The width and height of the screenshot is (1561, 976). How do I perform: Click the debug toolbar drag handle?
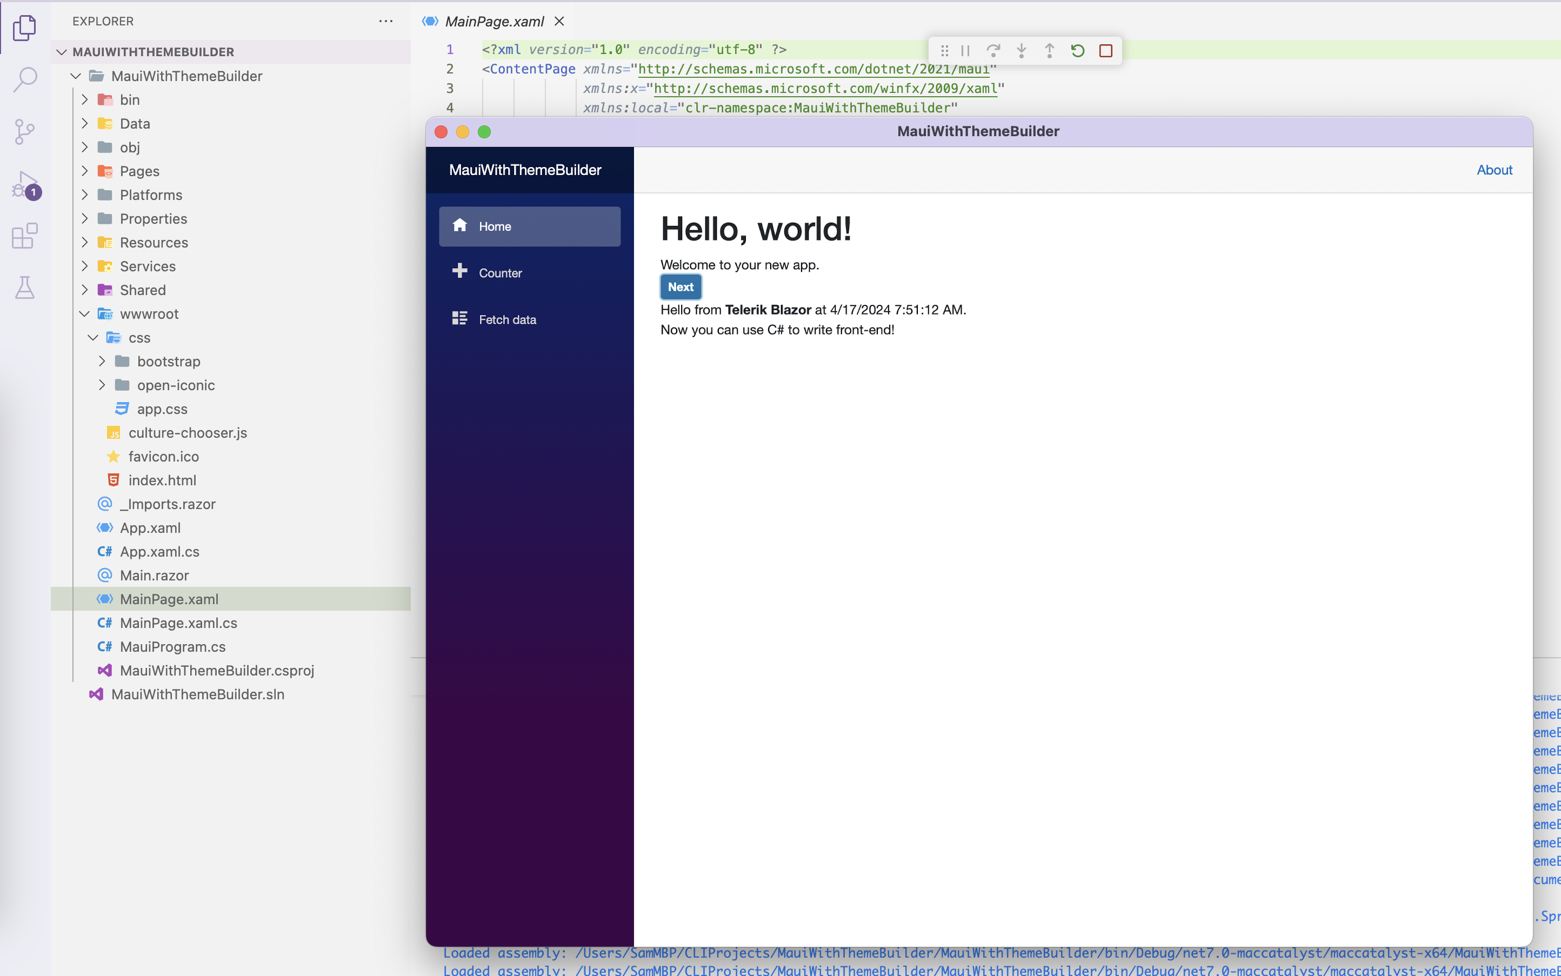pyautogui.click(x=944, y=51)
